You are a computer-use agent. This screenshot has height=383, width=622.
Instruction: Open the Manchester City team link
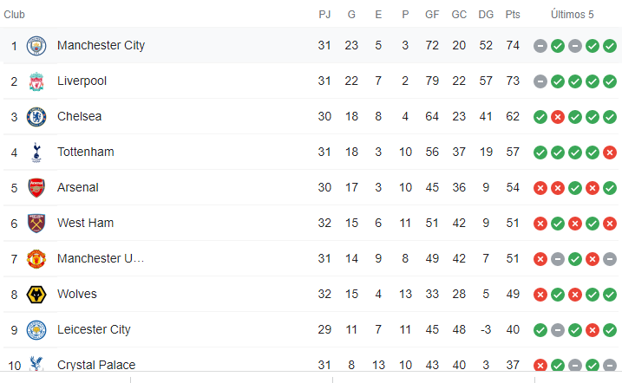click(x=101, y=45)
